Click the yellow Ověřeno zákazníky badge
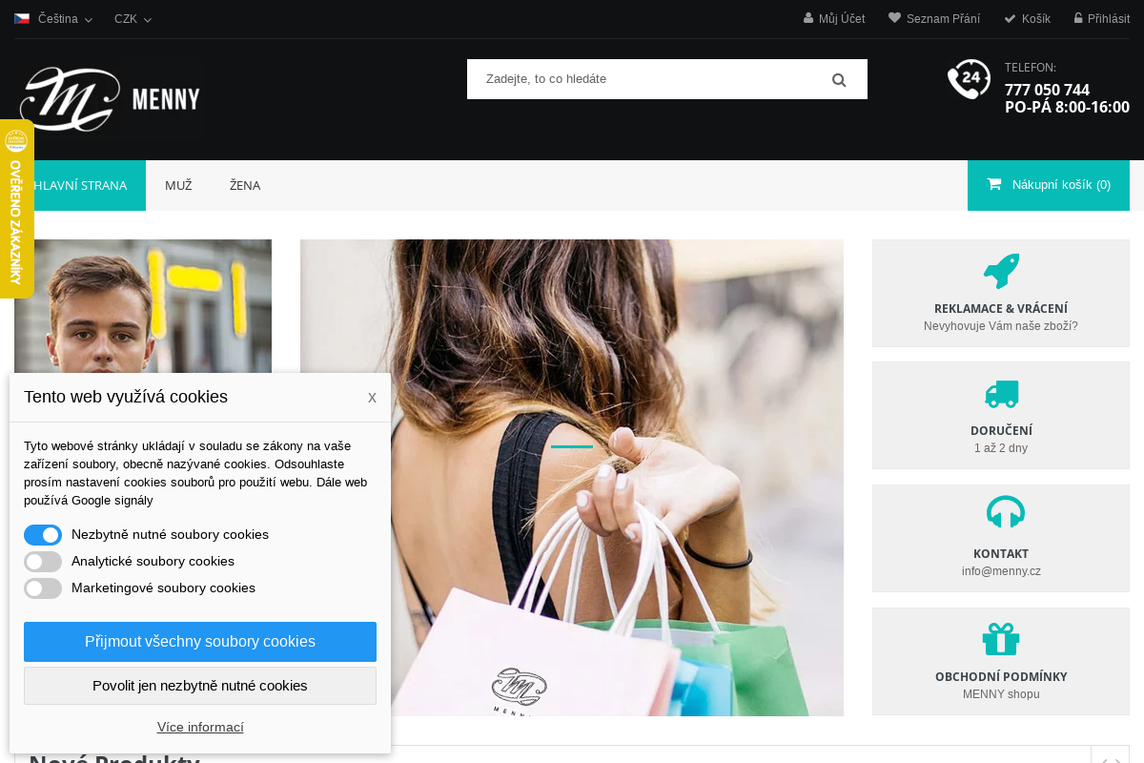The width and height of the screenshot is (1144, 763). tap(16, 209)
